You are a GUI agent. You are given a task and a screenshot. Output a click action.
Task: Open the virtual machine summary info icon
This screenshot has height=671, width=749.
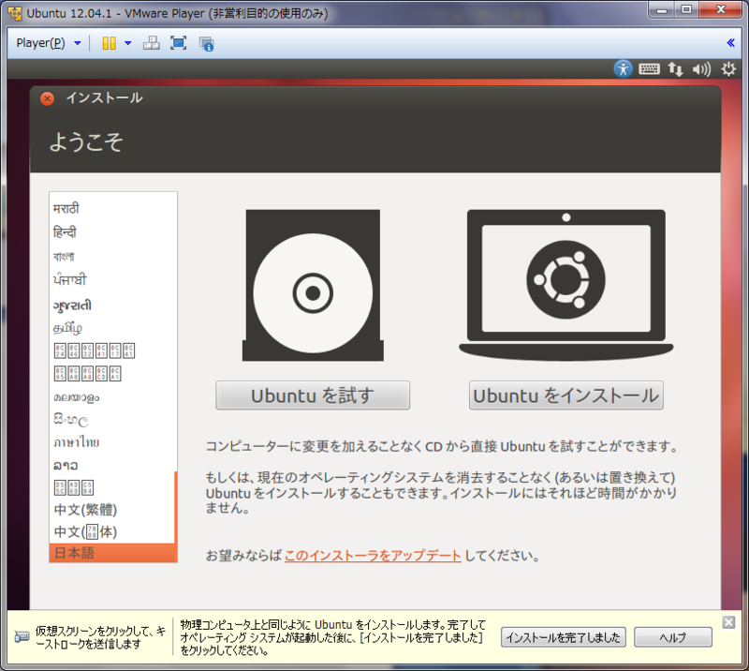(x=204, y=43)
